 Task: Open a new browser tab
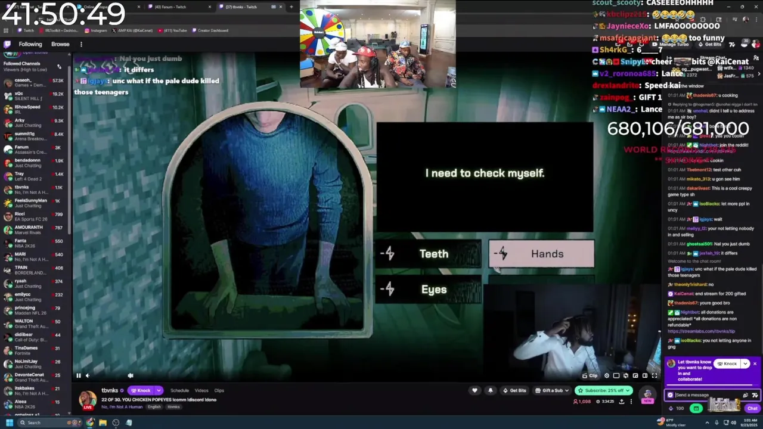click(291, 7)
